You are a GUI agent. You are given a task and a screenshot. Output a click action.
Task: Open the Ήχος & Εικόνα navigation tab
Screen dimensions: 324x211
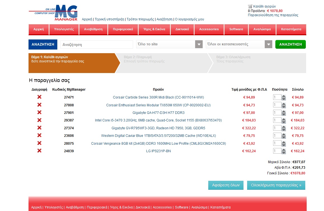click(154, 29)
